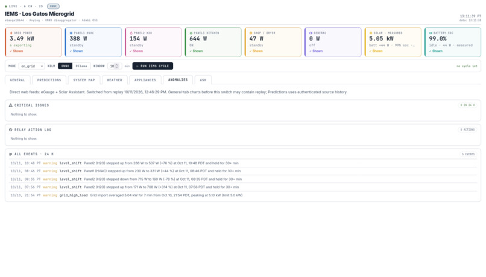This screenshot has height=277, width=486.
Task: Toggle Shown on the Panel3 Kitchen card
Action: (x=196, y=51)
